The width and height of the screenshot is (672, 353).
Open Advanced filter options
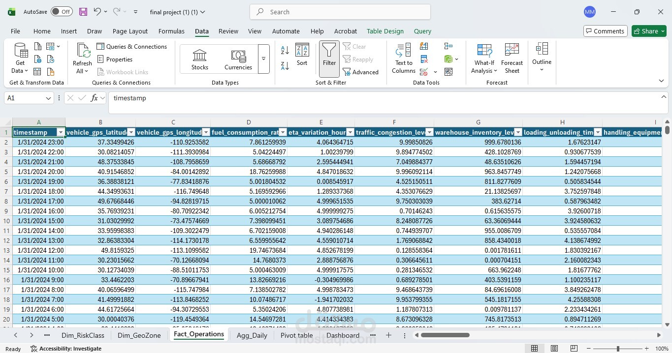(360, 72)
